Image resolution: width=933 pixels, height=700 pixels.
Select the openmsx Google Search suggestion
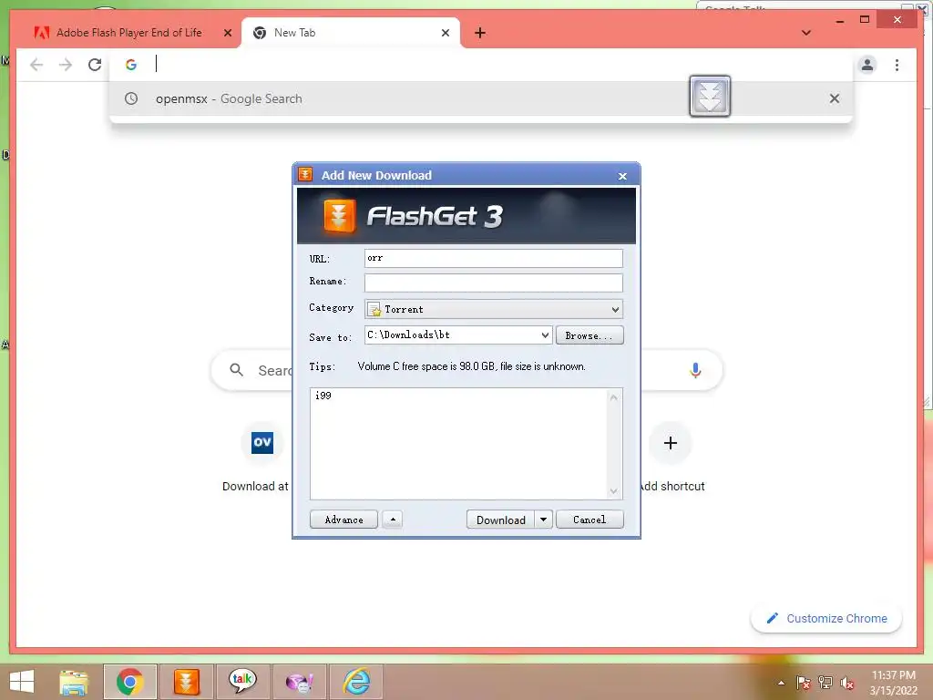coord(481,98)
